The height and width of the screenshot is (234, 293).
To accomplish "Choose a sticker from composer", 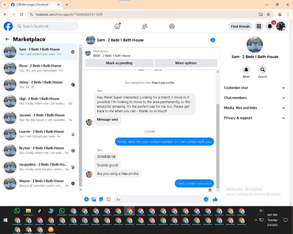I will pos(101,199).
